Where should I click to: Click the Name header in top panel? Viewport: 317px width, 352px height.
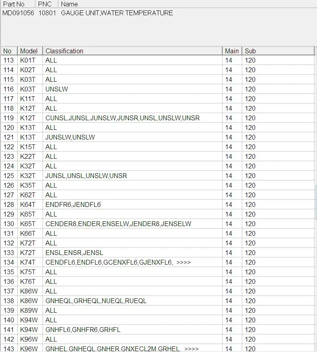(x=187, y=4)
